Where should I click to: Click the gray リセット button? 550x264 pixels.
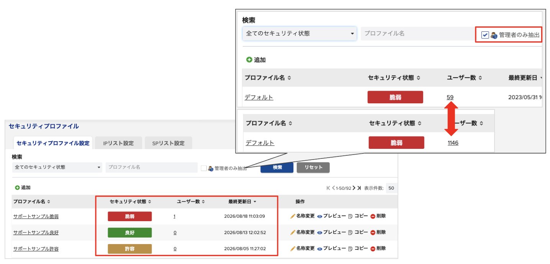pyautogui.click(x=313, y=168)
